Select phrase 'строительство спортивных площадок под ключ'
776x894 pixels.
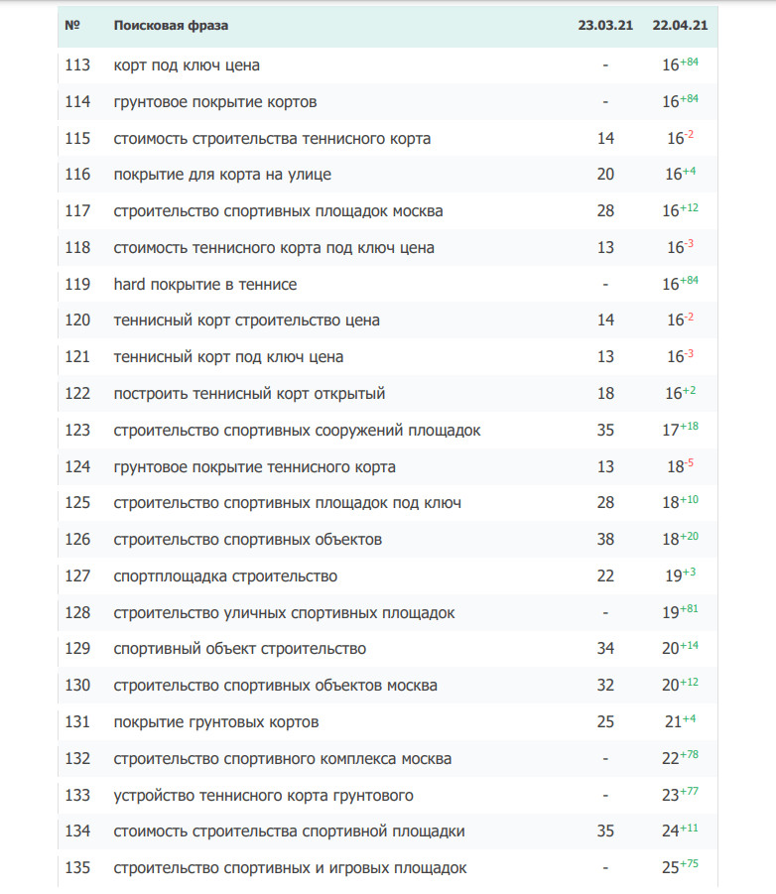[x=288, y=503]
